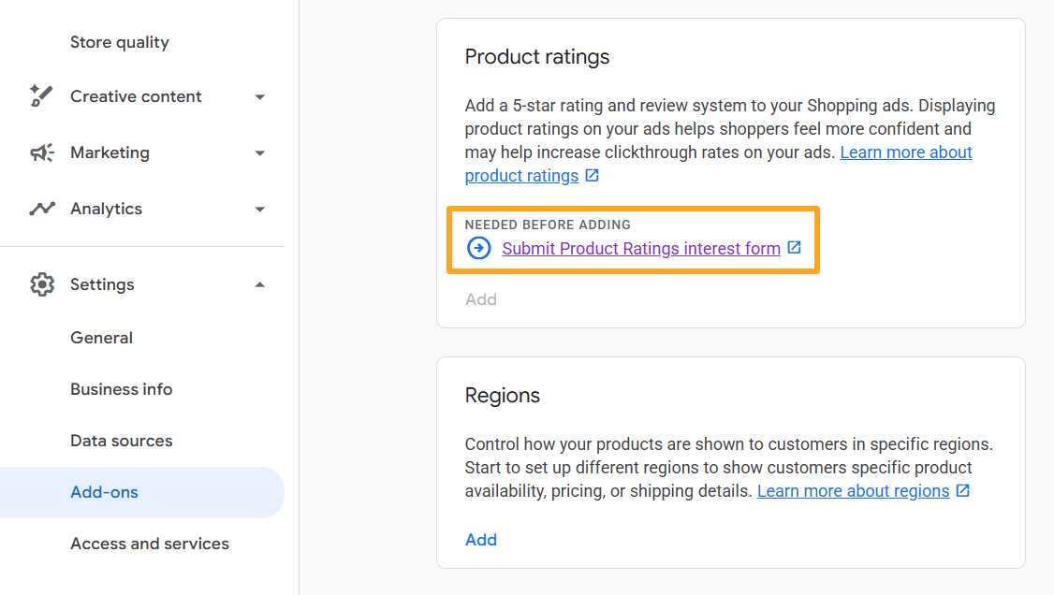Click Add under the Regions card
This screenshot has width=1054, height=595.
point(481,540)
